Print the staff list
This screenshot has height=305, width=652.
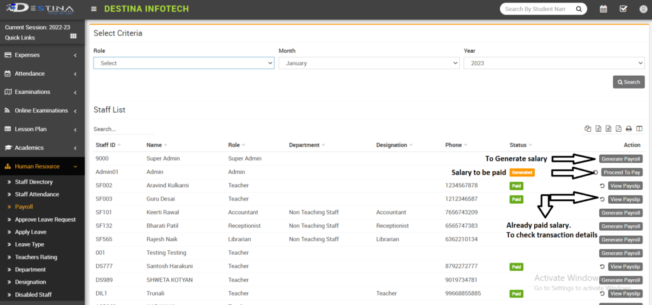pos(628,129)
